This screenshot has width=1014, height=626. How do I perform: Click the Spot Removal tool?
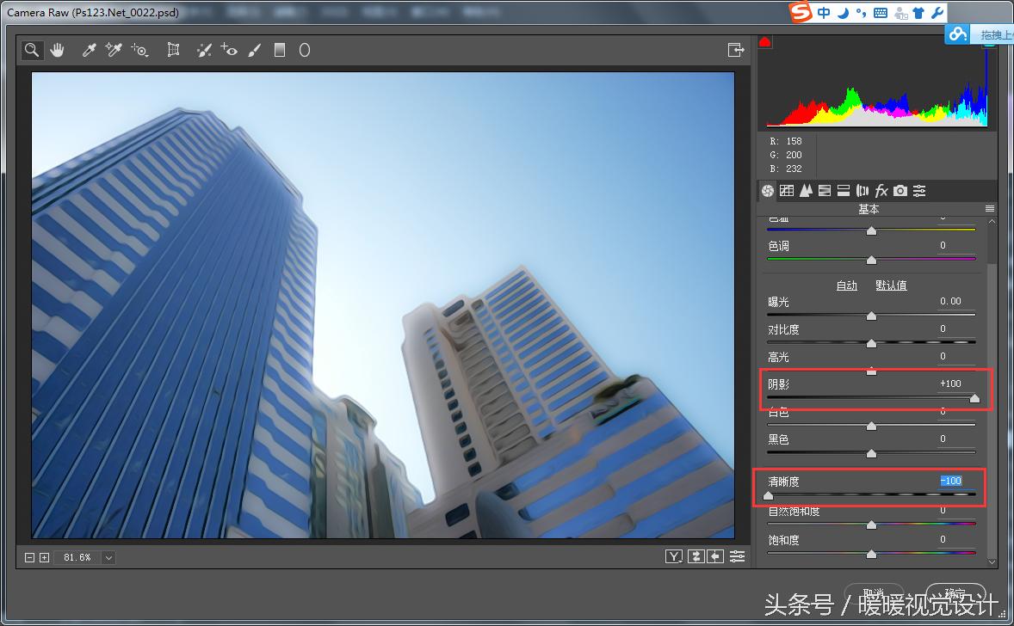pos(204,51)
